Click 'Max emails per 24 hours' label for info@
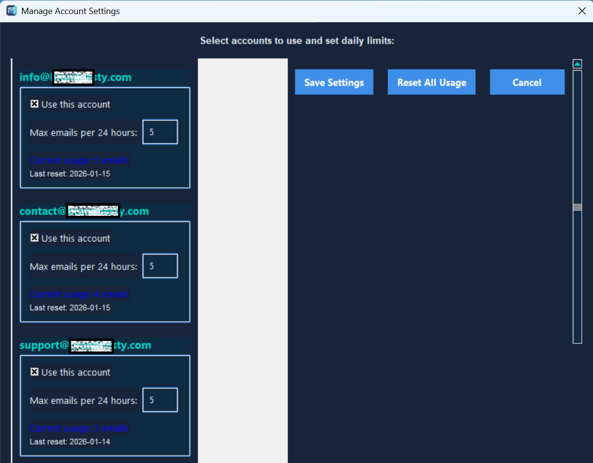This screenshot has height=463, width=593. (84, 132)
